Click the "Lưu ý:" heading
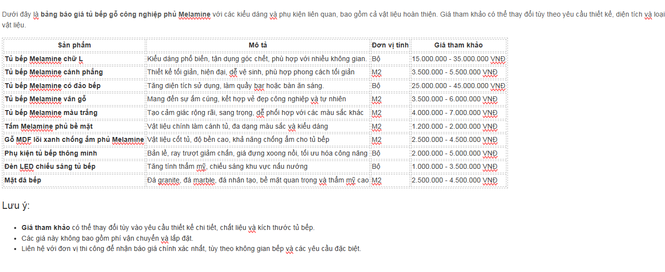This screenshot has height=272, width=665. click(16, 205)
